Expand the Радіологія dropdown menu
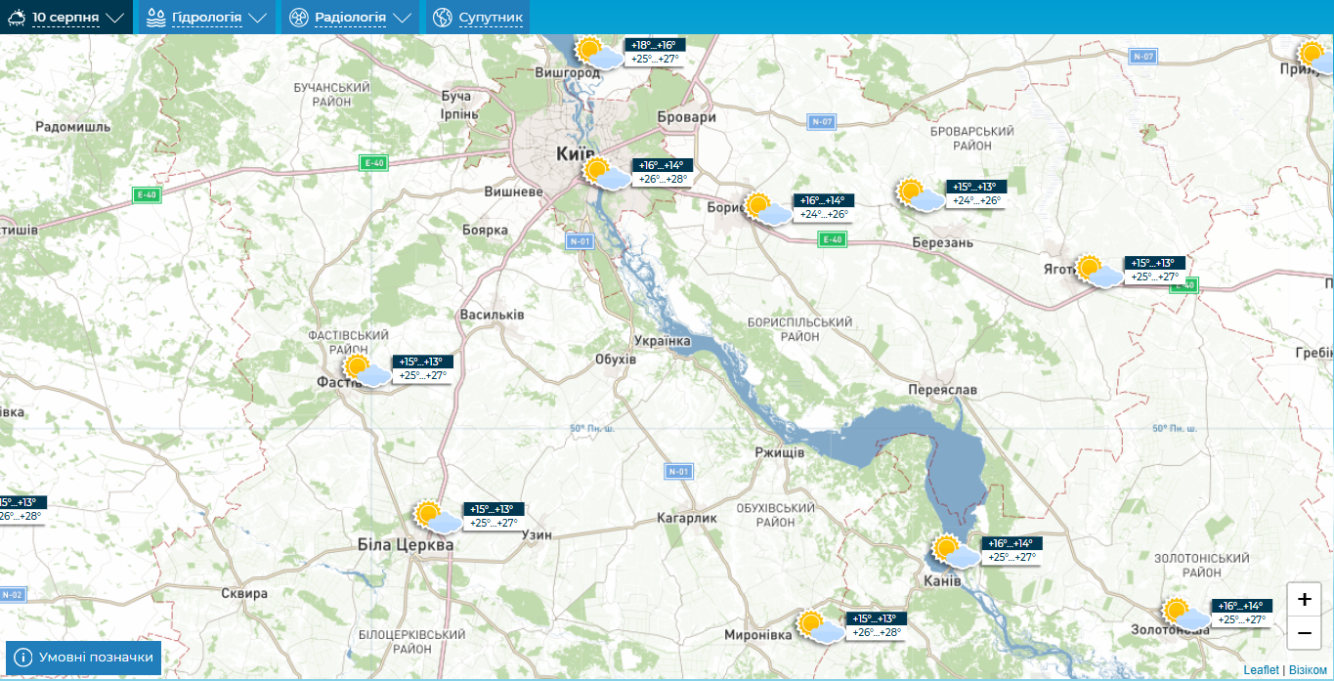 (x=350, y=18)
